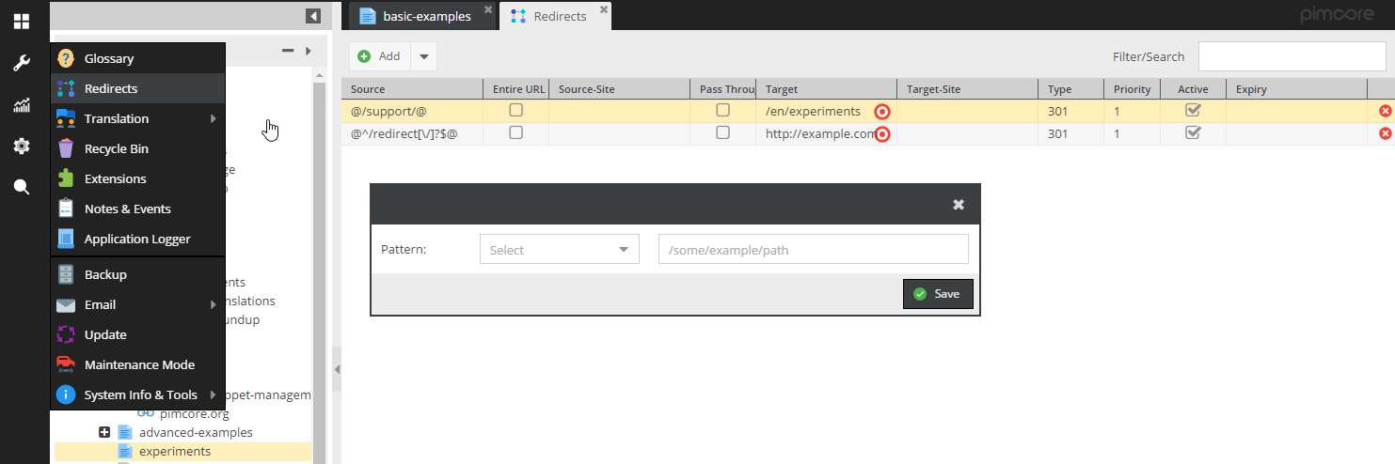Collapse the left tree panel arrow
This screenshot has width=1395, height=464.
coord(313,16)
